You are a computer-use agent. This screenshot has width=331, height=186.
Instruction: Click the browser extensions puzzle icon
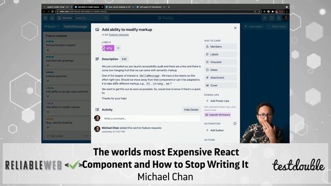[273, 11]
